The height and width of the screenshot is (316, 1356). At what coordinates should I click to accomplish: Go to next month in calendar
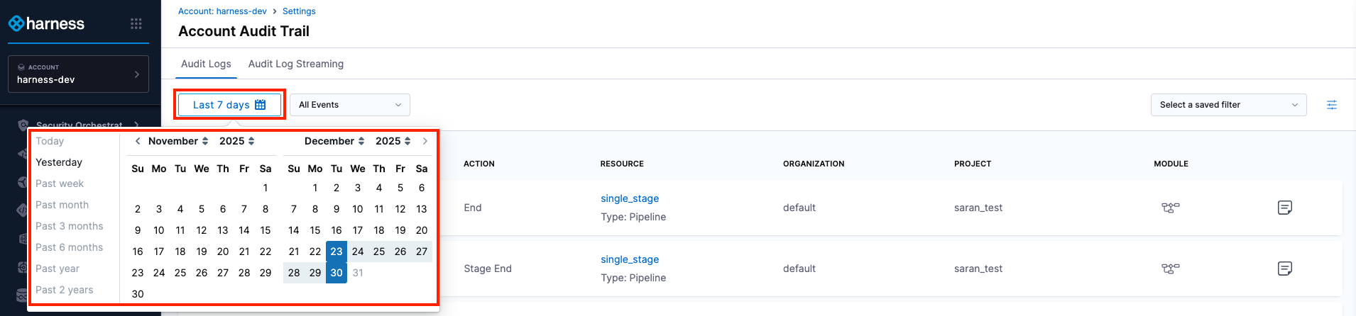click(425, 141)
